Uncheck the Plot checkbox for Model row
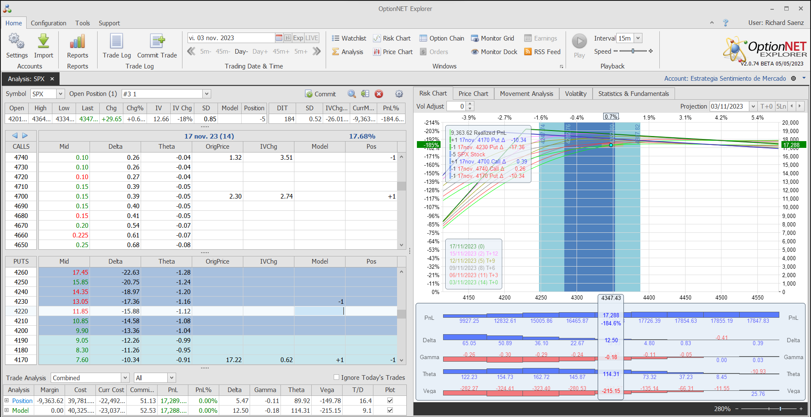This screenshot has height=417, width=811. 390,410
